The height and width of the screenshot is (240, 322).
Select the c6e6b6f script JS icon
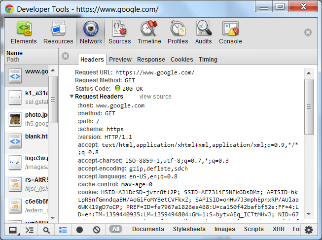(x=15, y=206)
